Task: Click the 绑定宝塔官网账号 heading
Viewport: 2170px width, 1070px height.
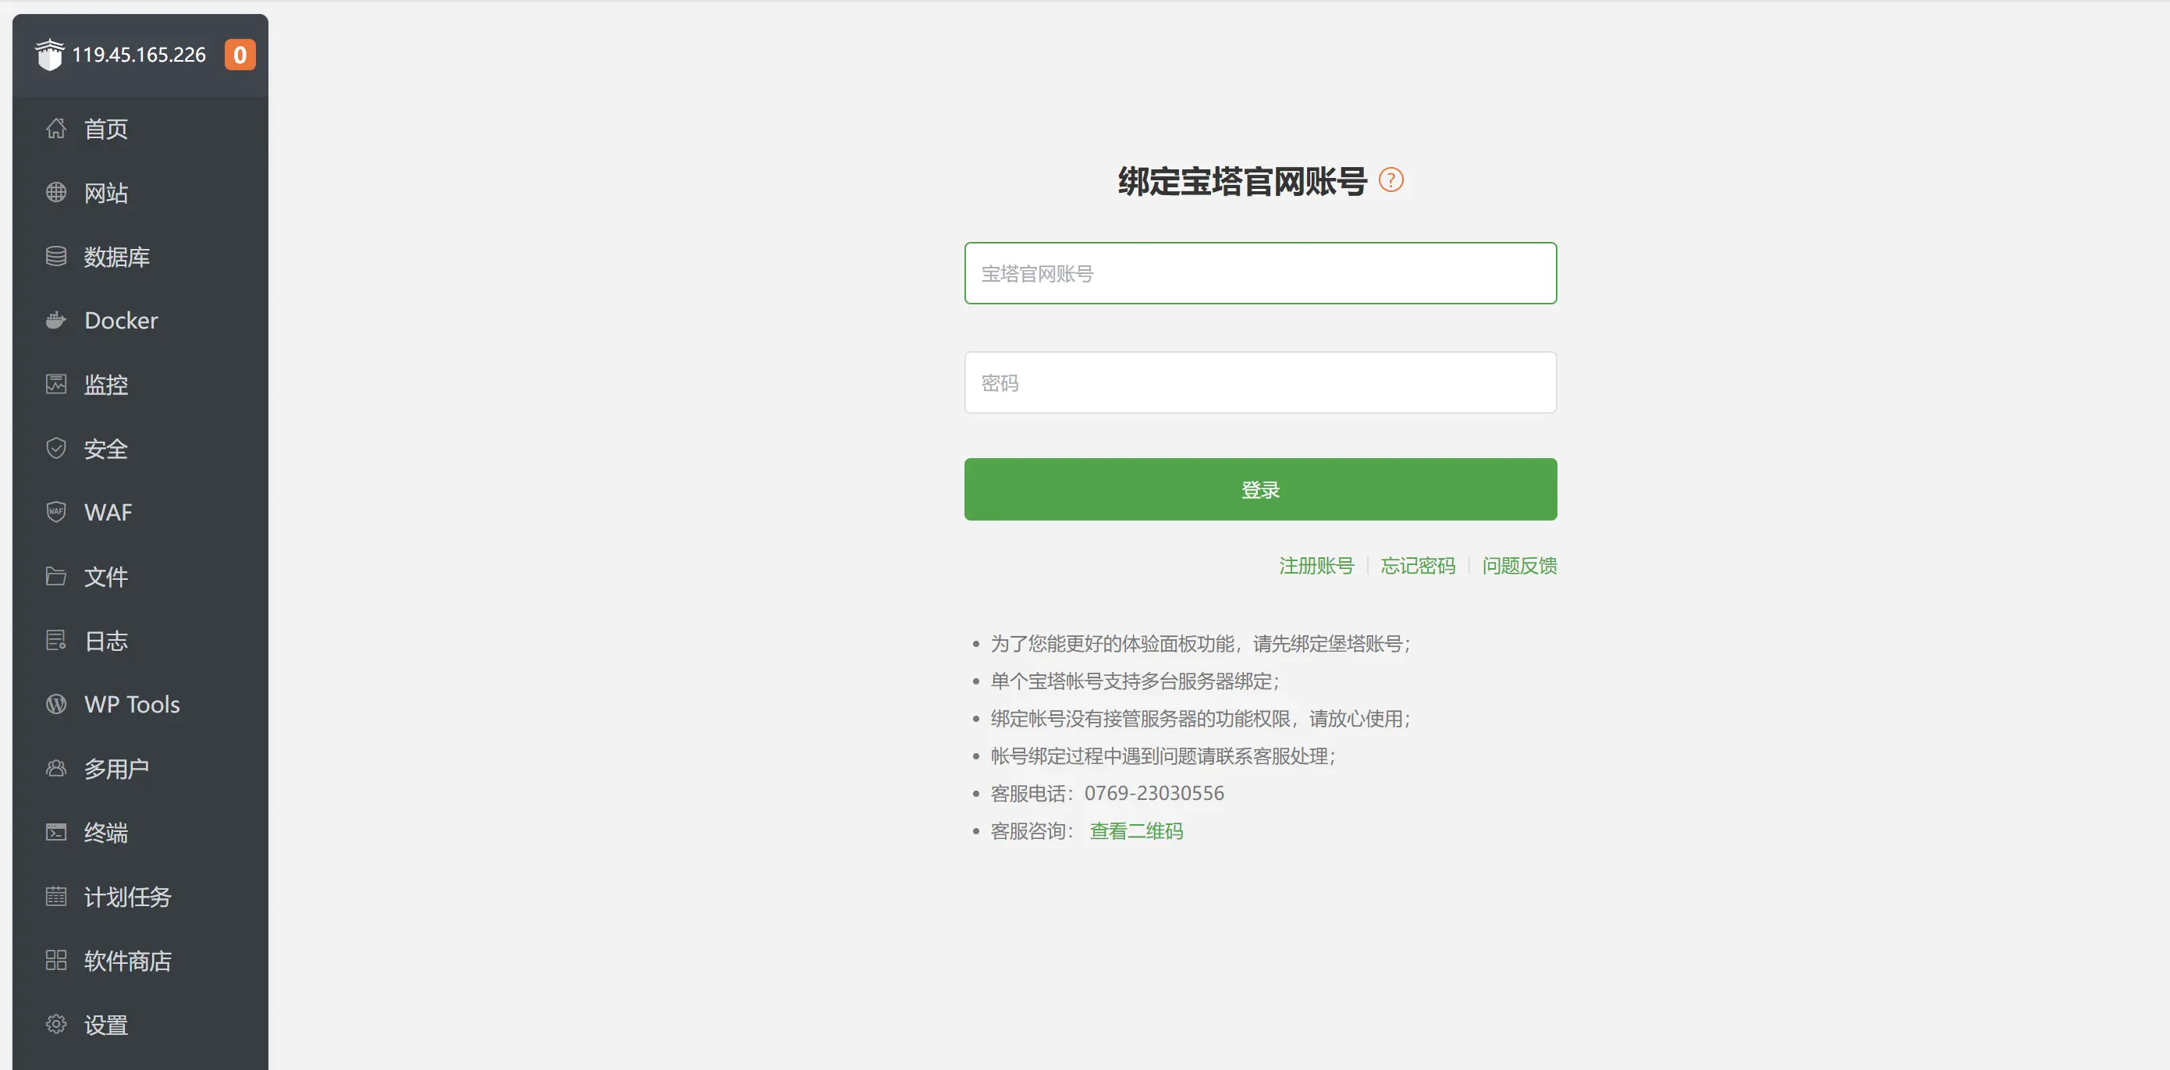Action: (1242, 181)
